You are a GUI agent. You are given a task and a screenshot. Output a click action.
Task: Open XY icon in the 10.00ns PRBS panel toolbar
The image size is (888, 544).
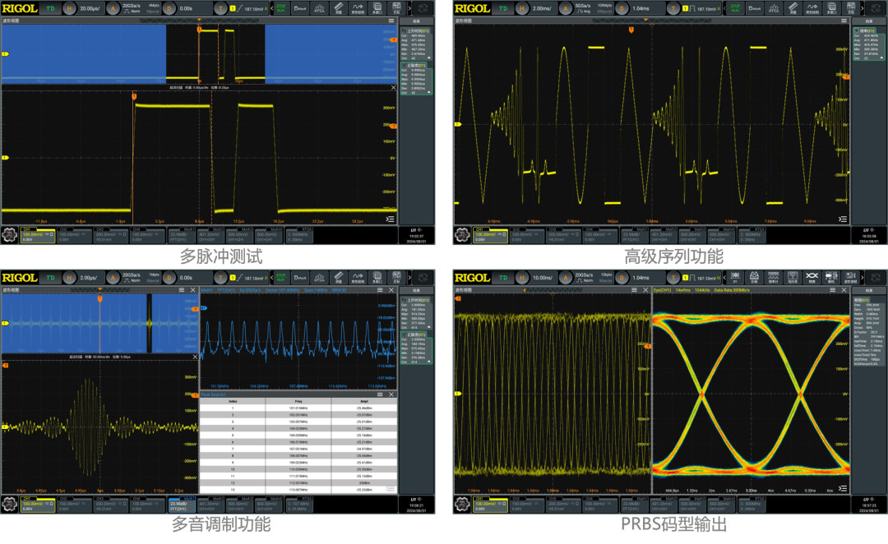(735, 278)
